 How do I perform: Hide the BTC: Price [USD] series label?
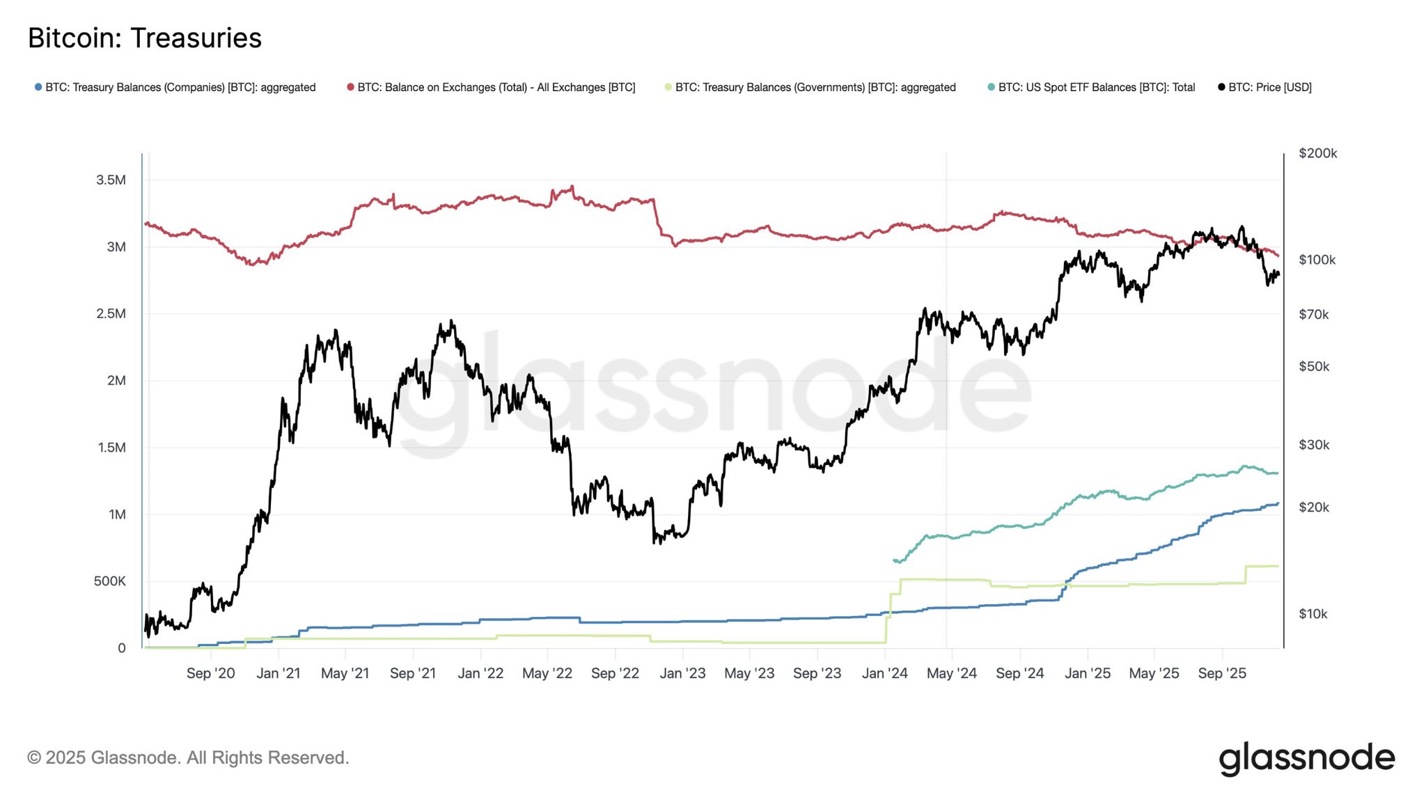[1270, 88]
